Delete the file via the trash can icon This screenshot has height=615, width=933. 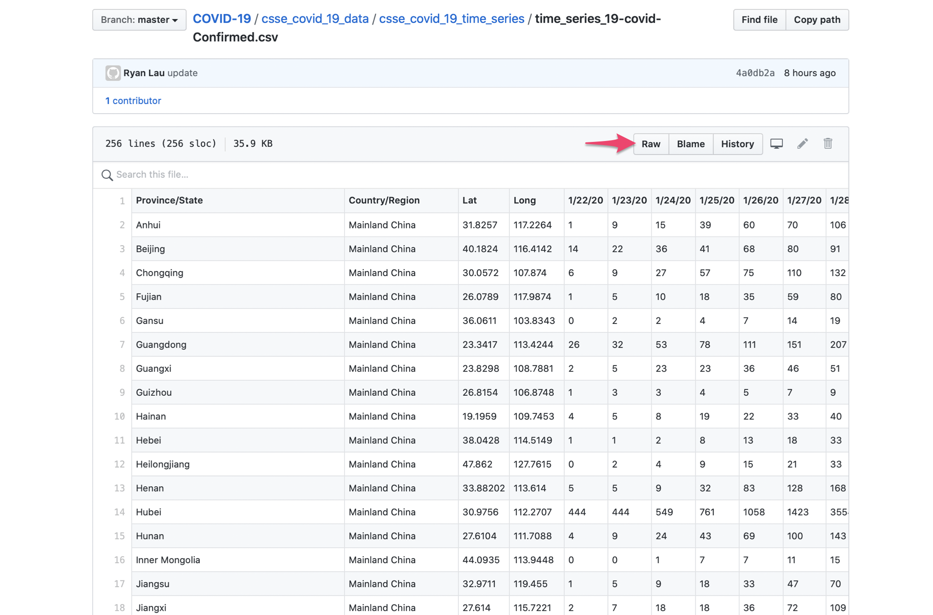(x=828, y=144)
